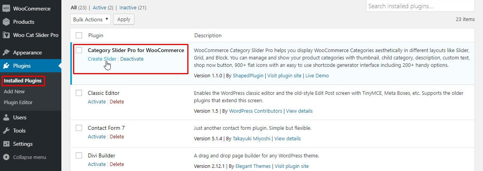
Task: Click the Tools wrench icon
Action: pyautogui.click(x=6, y=131)
